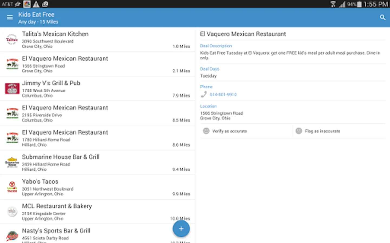Tap the Kids Eat Free title
Image resolution: width=390 pixels, height=243 pixels.
pyautogui.click(x=36, y=15)
